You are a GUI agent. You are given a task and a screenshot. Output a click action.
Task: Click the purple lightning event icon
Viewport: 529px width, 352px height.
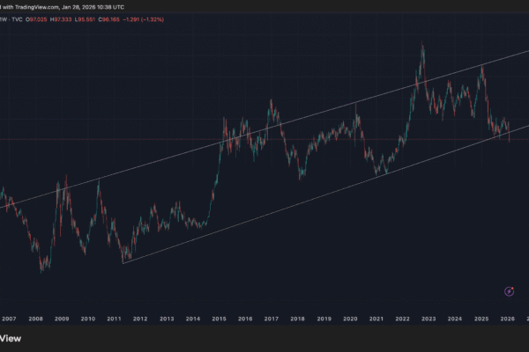pos(509,290)
